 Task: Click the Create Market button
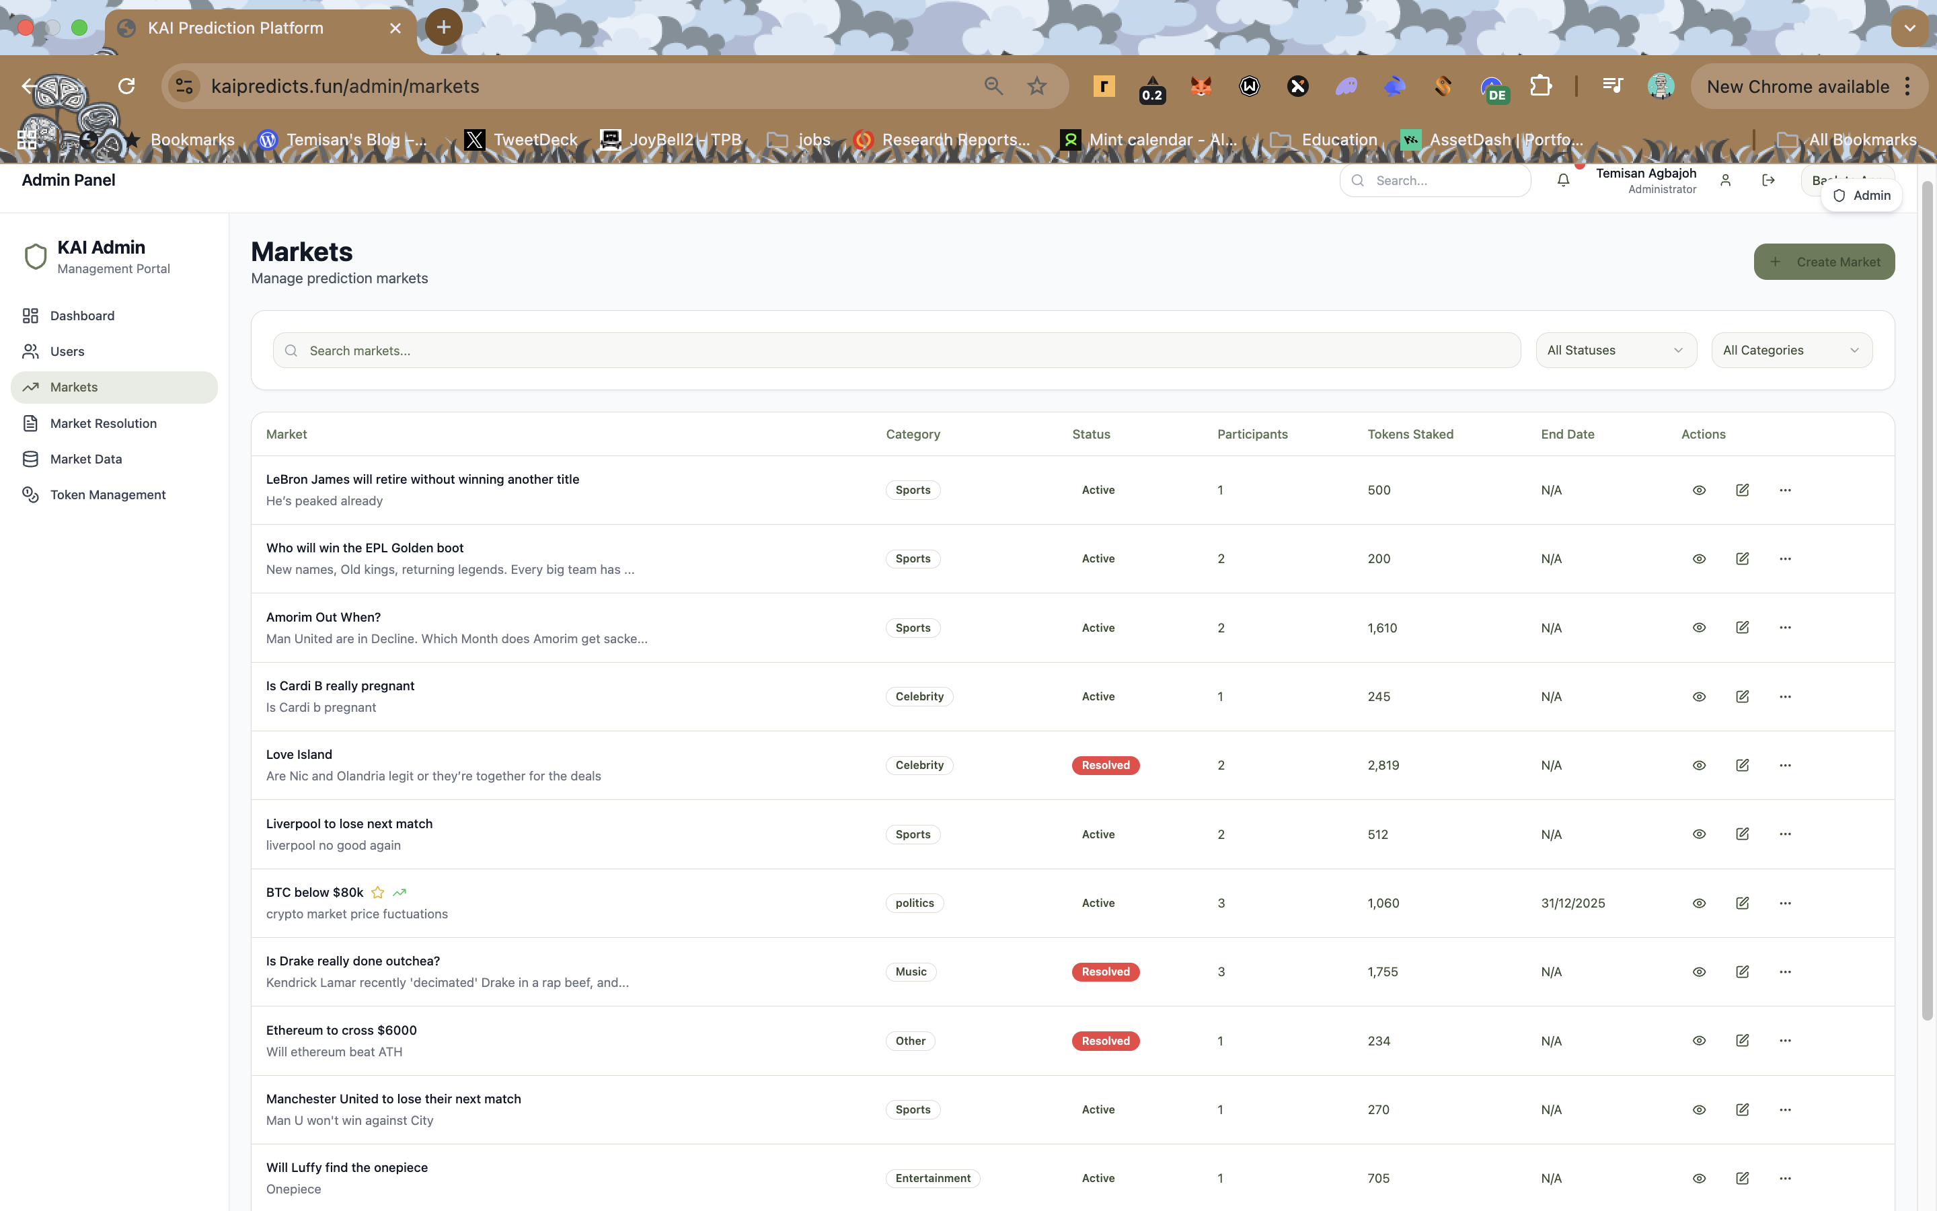coord(1823,262)
